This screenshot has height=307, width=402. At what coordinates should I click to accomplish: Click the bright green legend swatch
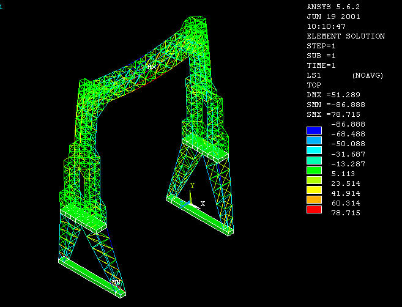point(314,171)
